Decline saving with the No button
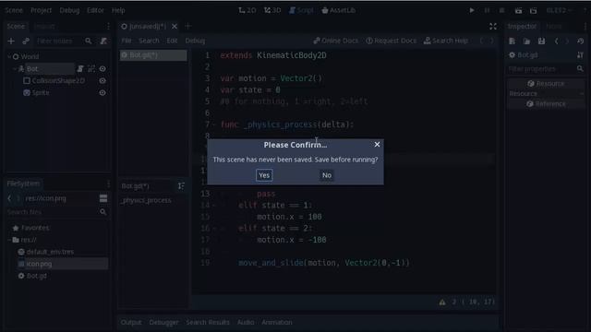This screenshot has width=591, height=332. [326, 175]
